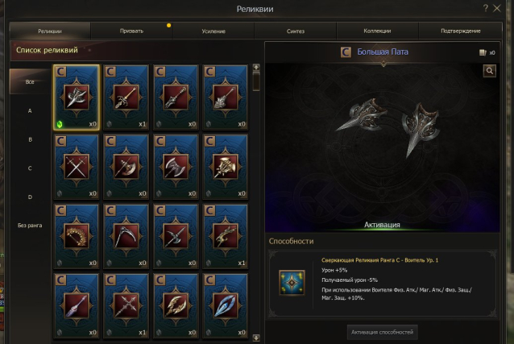514x344 pixels.
Task: Filter relic list by rank C
Action: [30, 168]
